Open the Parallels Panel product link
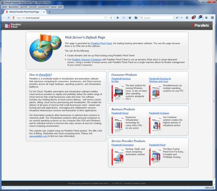This screenshot has width=217, height=191. tap(157, 145)
